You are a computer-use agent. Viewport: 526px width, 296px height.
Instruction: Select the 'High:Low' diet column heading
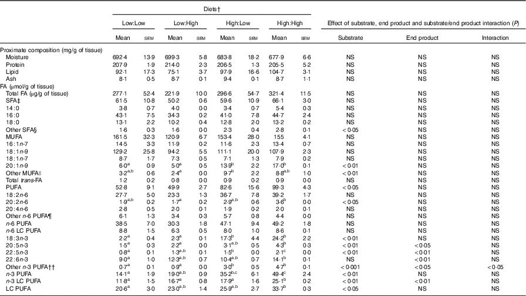[x=237, y=23]
